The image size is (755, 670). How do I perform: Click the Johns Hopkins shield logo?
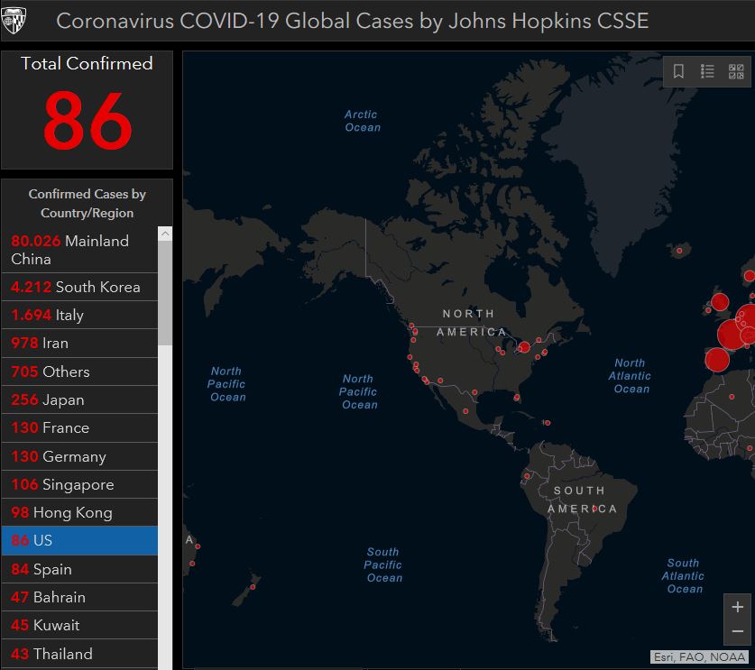point(13,20)
